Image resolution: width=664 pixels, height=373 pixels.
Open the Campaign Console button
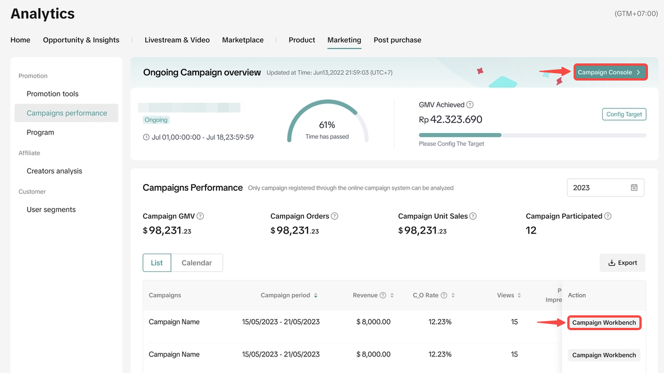click(610, 73)
